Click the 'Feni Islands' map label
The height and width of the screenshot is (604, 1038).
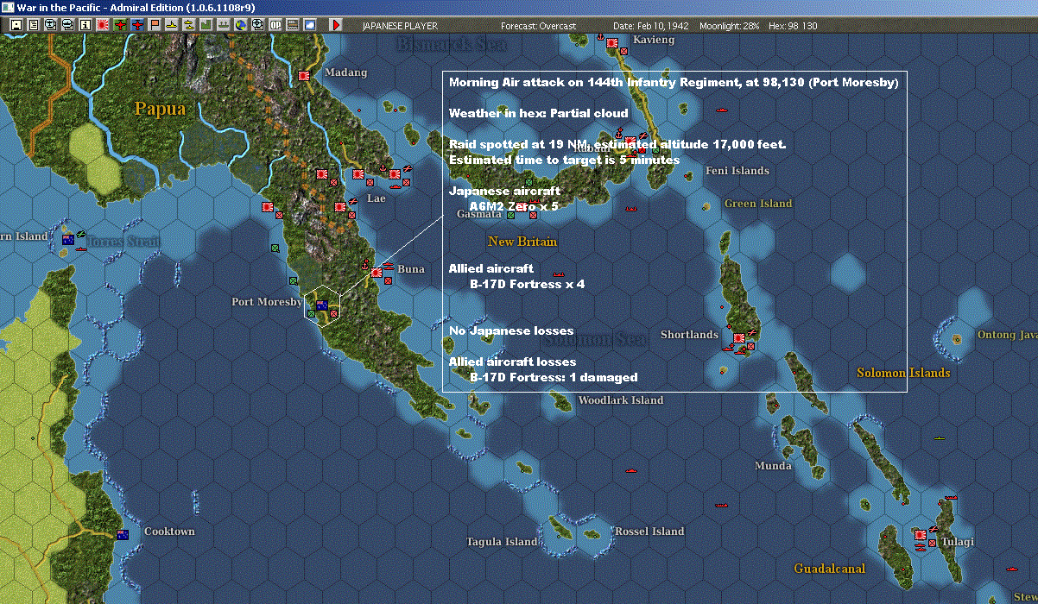[x=737, y=171]
